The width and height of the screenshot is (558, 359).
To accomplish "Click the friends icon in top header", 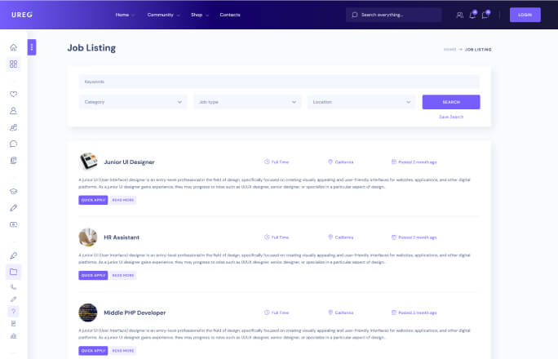I will point(459,15).
